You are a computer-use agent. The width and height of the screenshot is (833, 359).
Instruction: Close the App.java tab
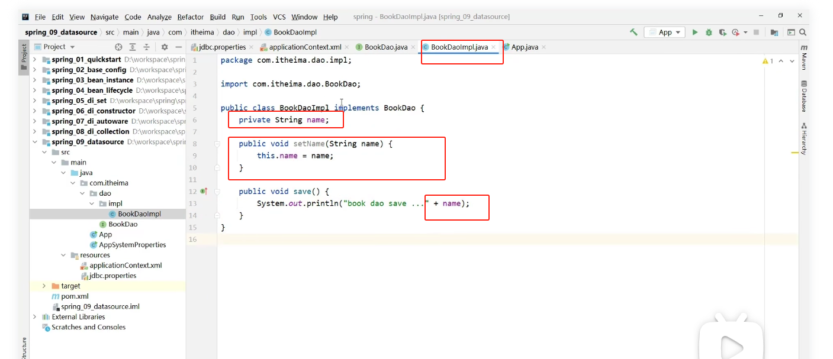click(543, 47)
